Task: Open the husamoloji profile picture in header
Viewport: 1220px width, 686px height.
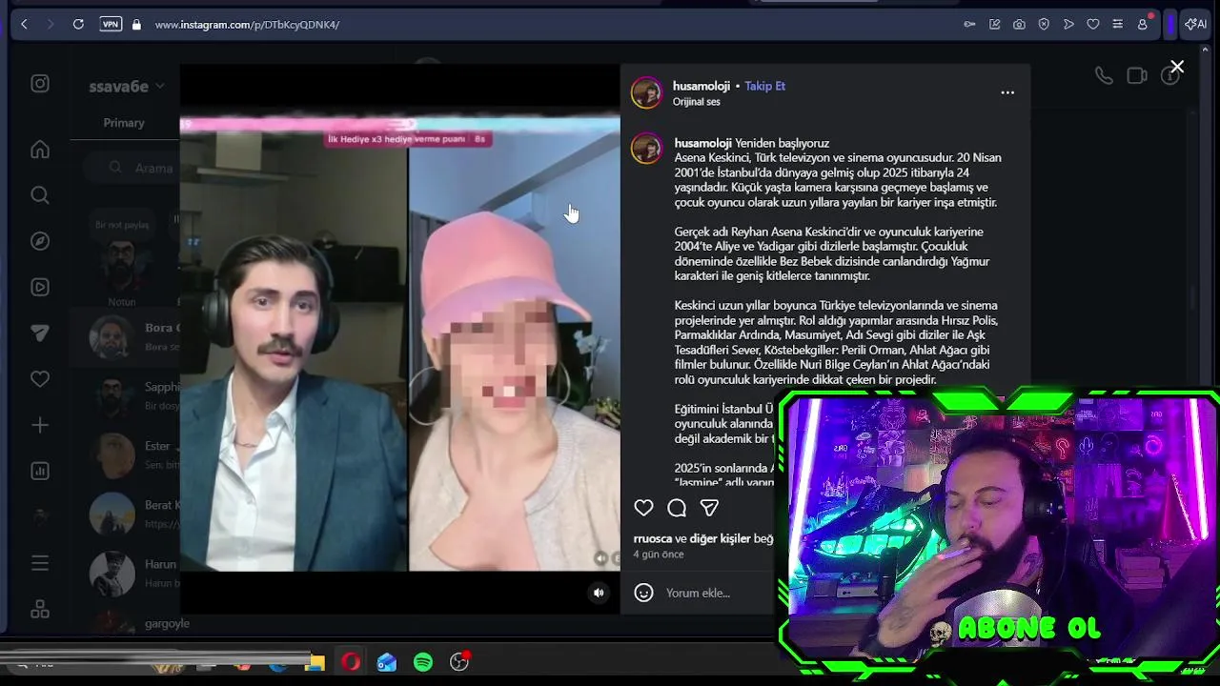Action: [646, 92]
